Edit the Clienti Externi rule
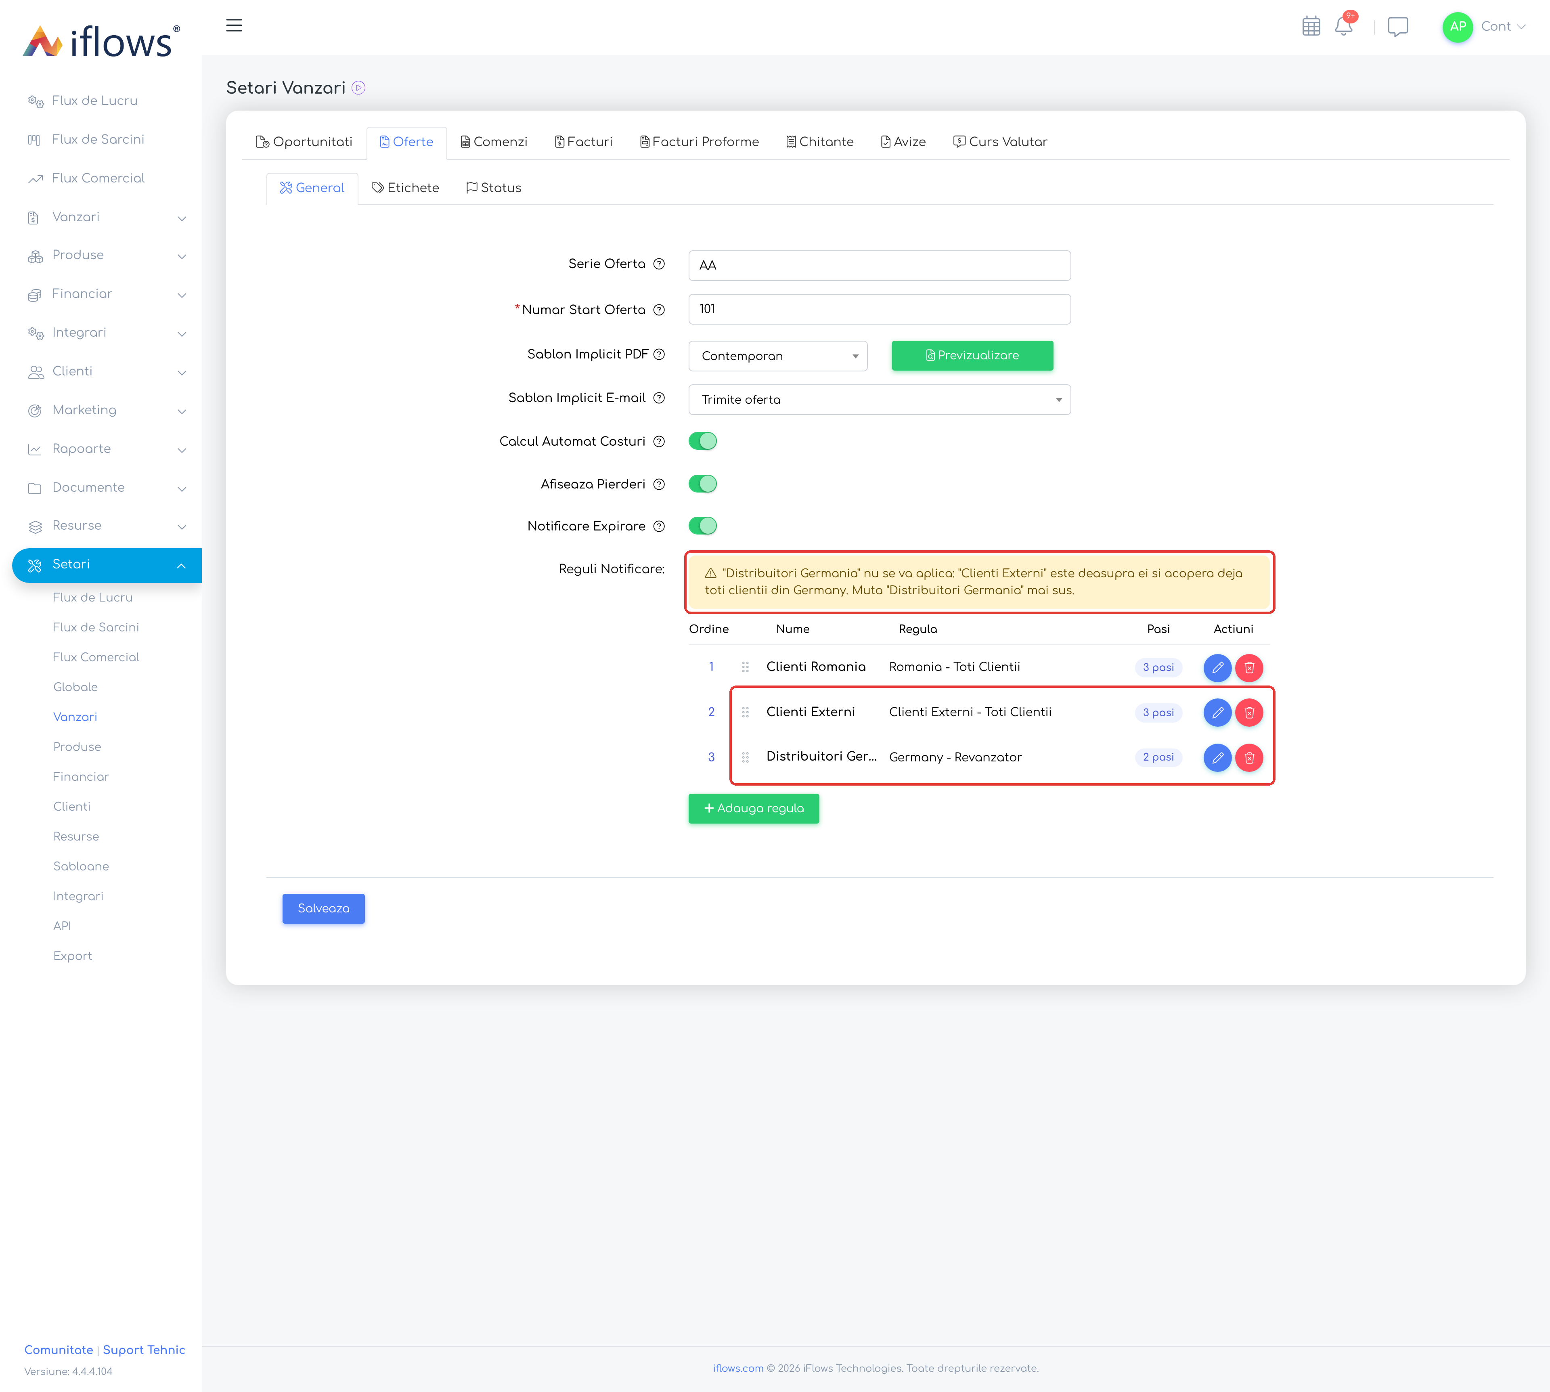1550x1392 pixels. [1217, 713]
